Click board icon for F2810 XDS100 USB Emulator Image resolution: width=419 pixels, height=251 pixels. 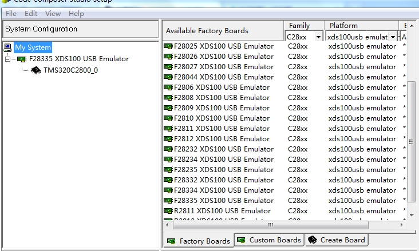pyautogui.click(x=168, y=118)
